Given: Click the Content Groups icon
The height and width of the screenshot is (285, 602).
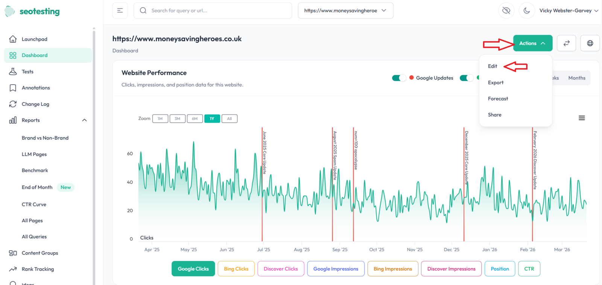Looking at the screenshot, I should (x=13, y=253).
